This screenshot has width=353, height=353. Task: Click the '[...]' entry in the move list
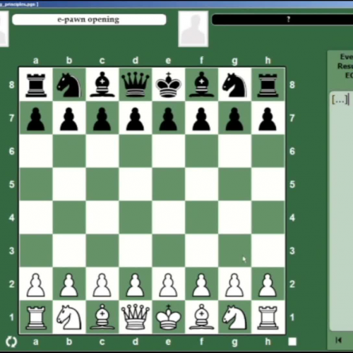[340, 100]
